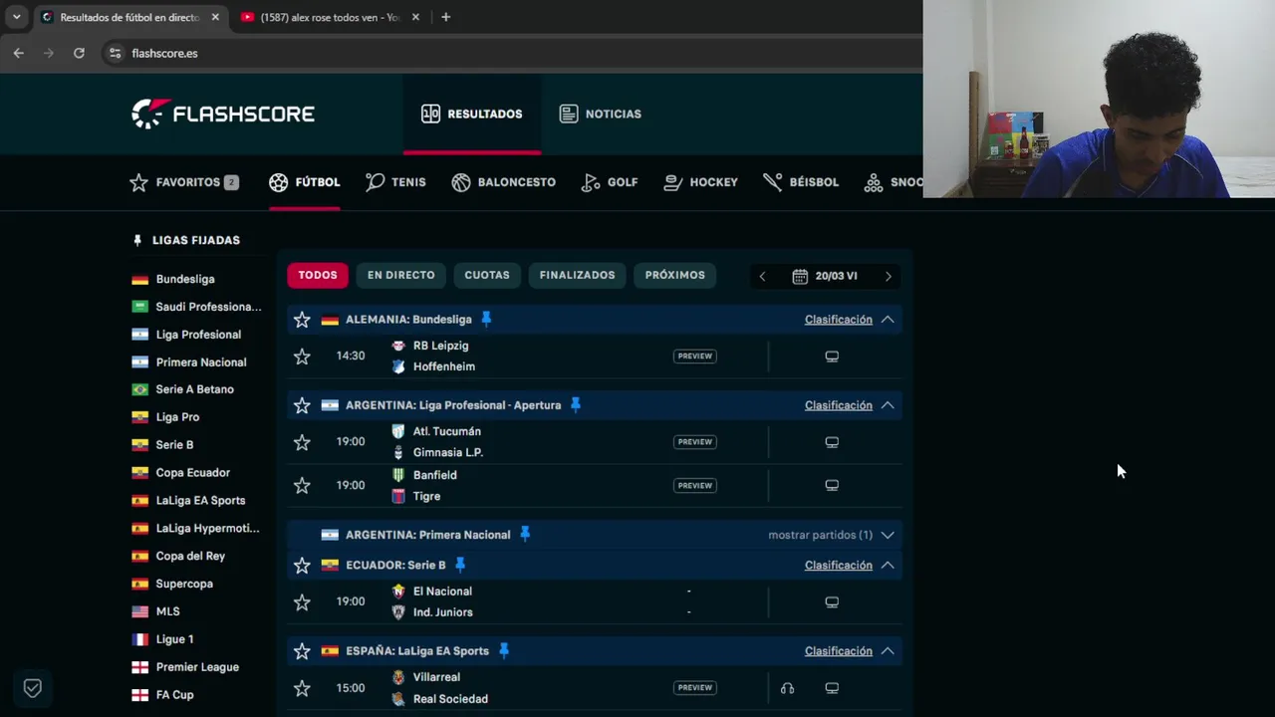Collapse the Ecuador Serie B section
Viewport: 1275px width, 717px height.
click(888, 565)
